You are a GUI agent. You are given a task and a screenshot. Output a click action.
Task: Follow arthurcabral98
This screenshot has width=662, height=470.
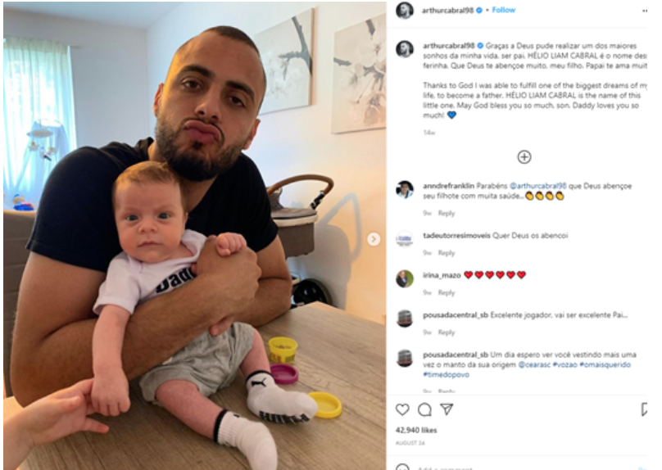tap(503, 10)
